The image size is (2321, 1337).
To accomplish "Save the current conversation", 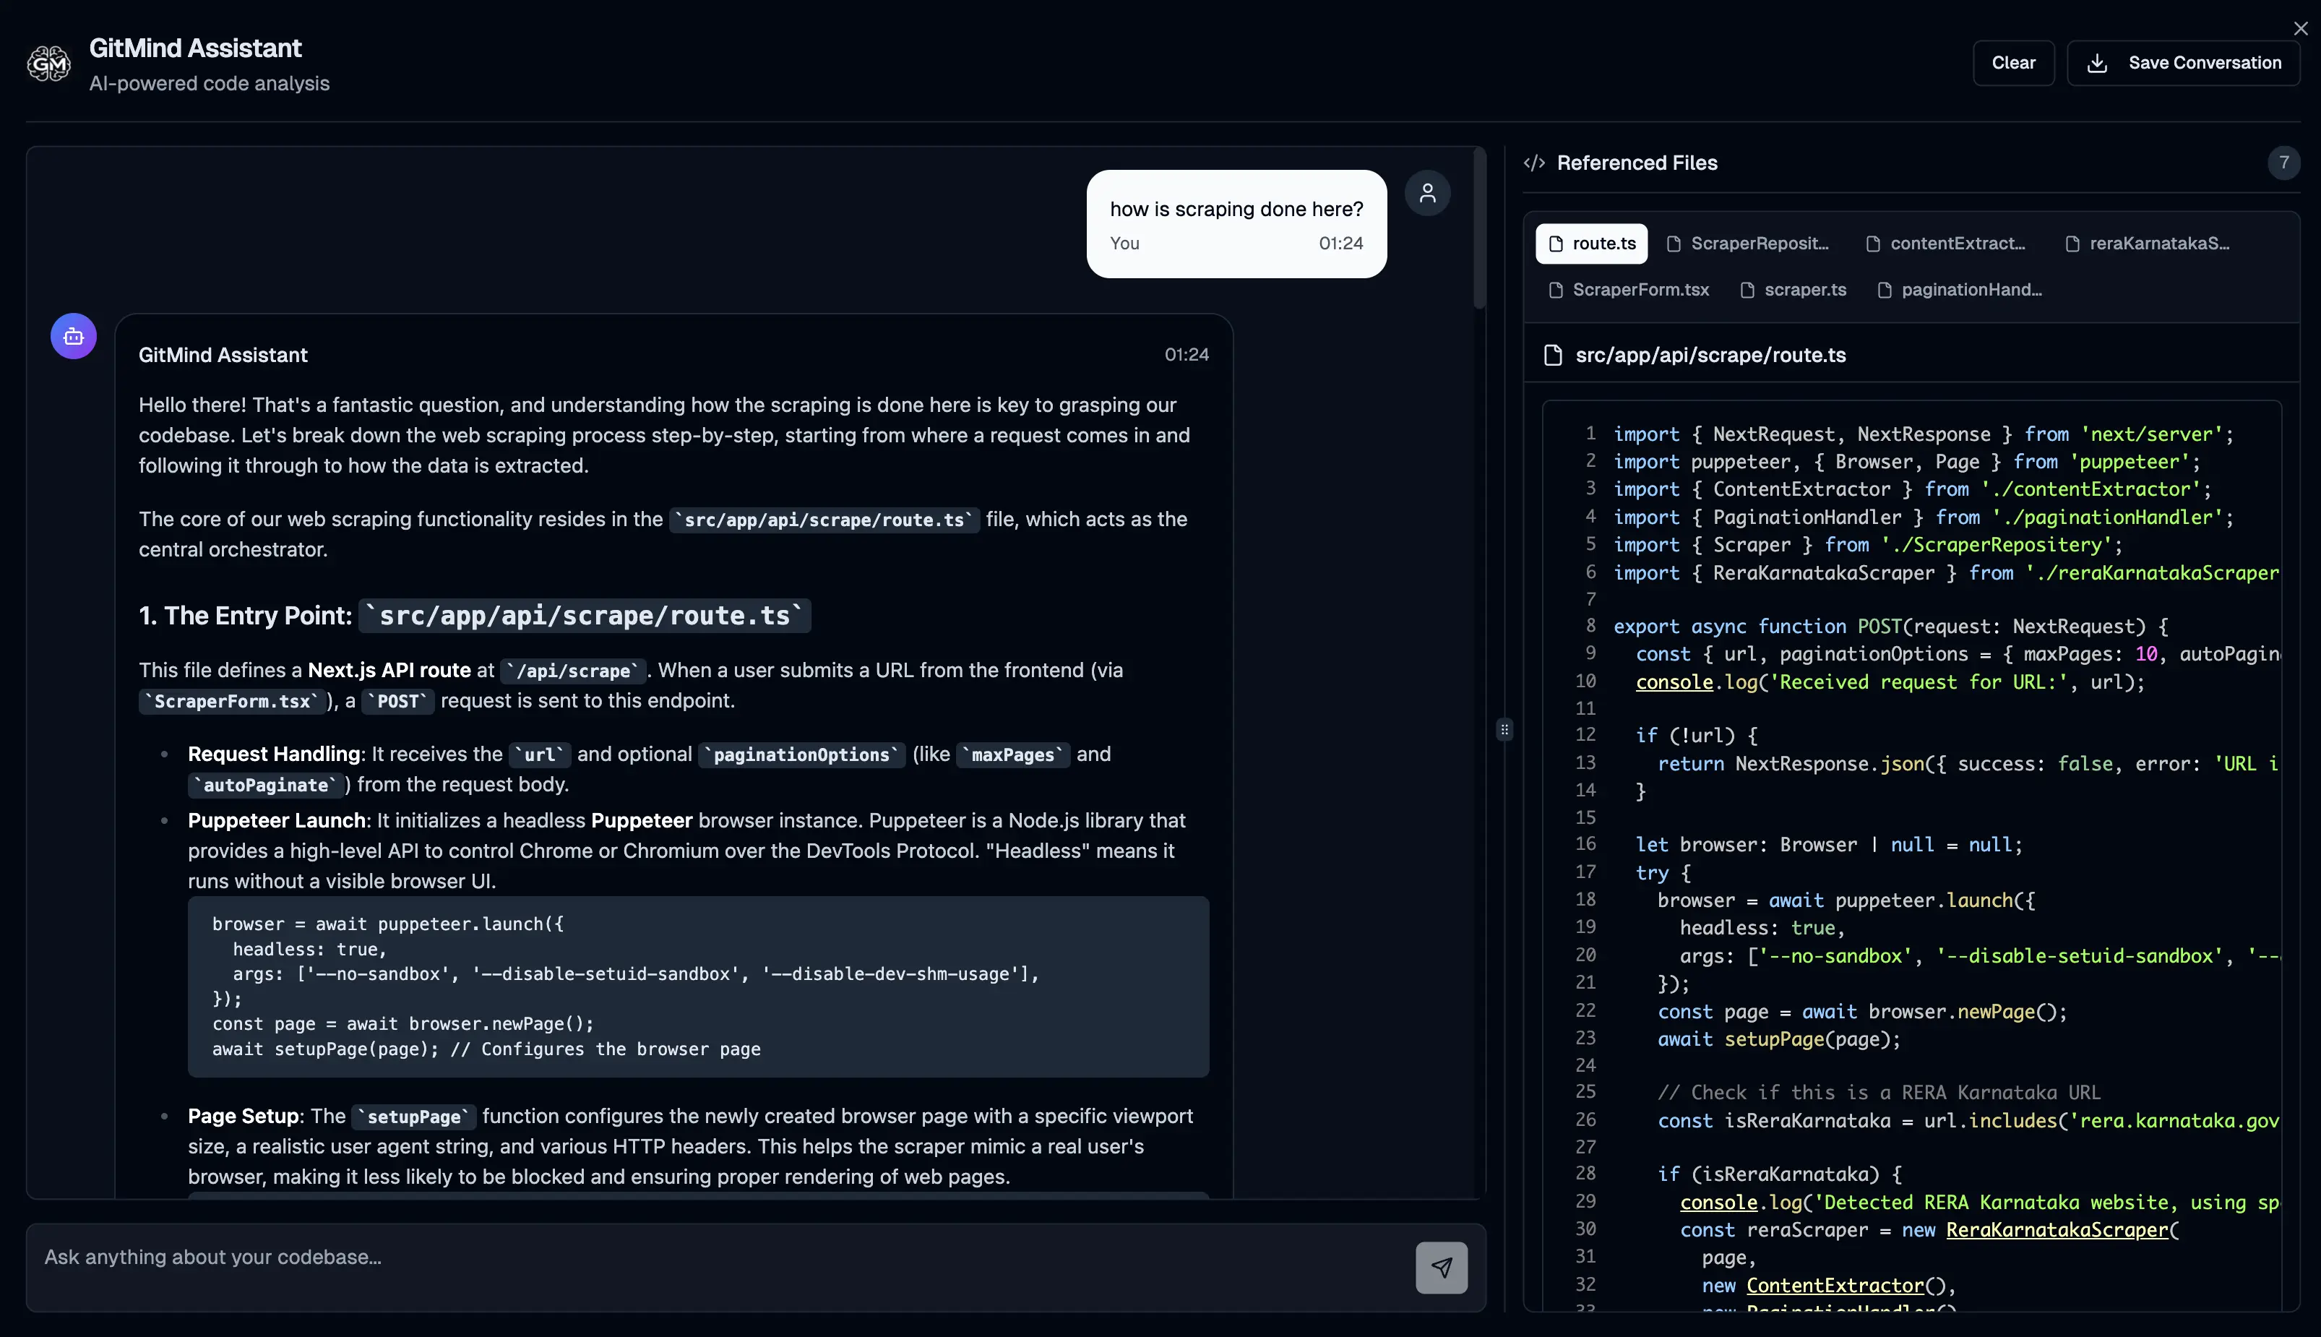I will (x=2182, y=62).
